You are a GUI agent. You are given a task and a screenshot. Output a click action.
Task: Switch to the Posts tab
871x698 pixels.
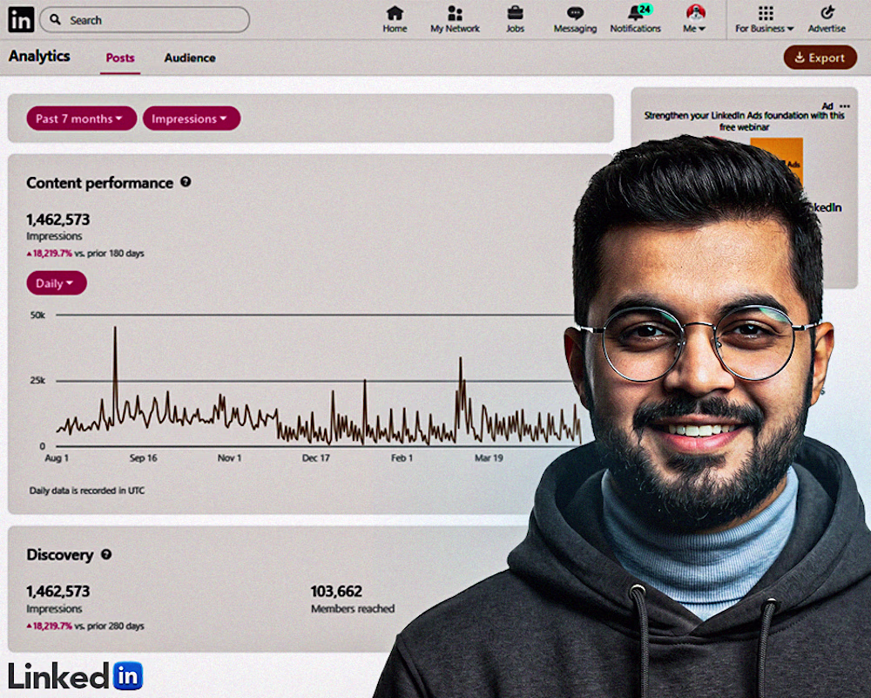120,58
